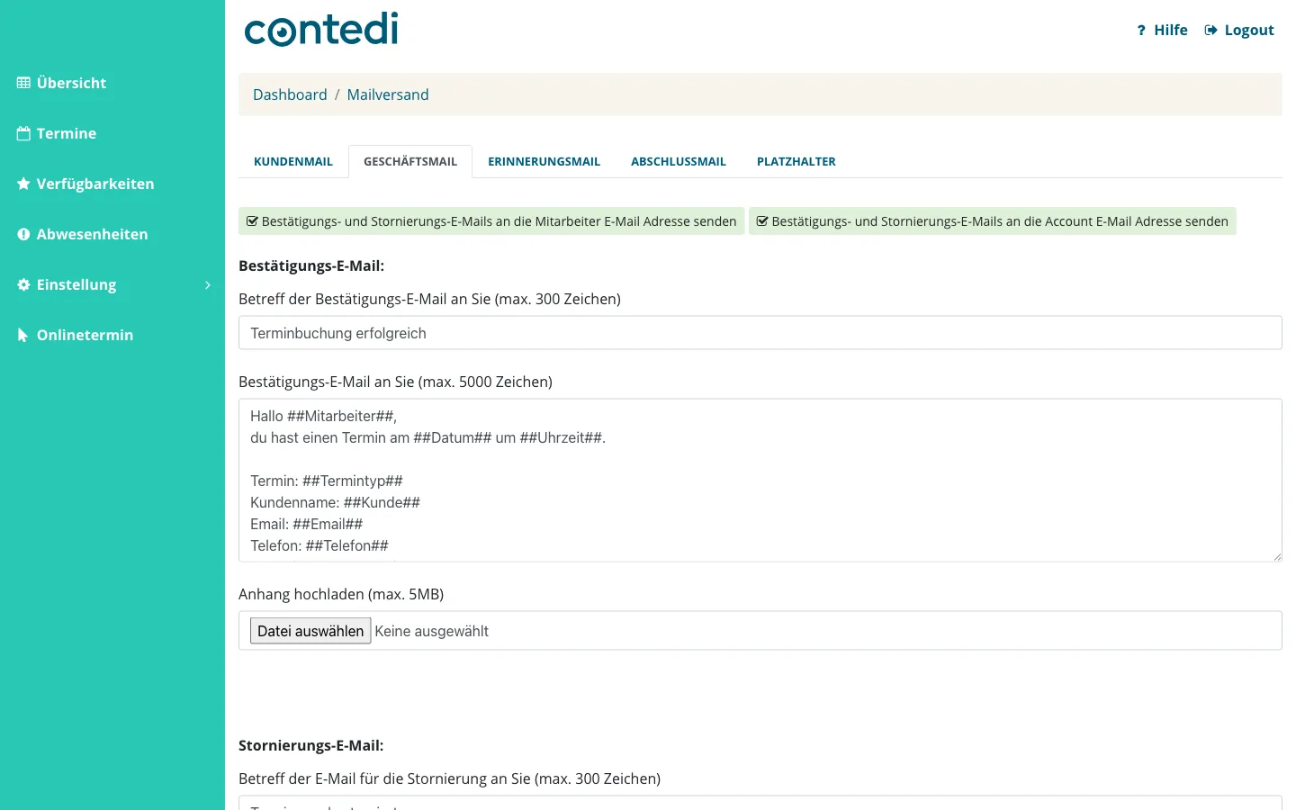Screen dimensions: 1296x810
Task: Click the Onlinetermin cursor icon
Action: 23,335
